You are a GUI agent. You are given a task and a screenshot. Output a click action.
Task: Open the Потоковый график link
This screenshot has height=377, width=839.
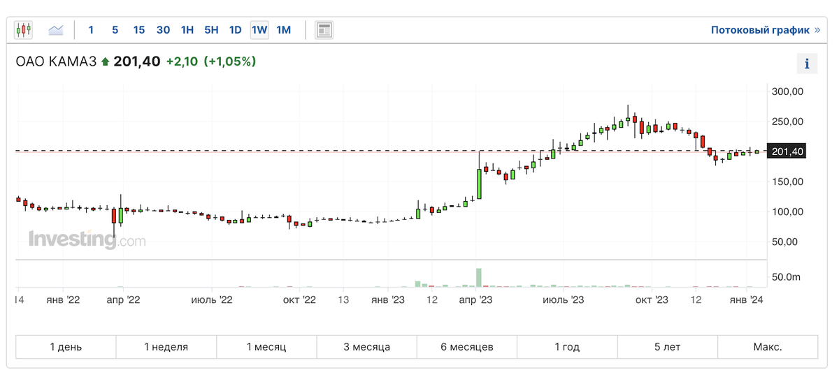click(766, 30)
